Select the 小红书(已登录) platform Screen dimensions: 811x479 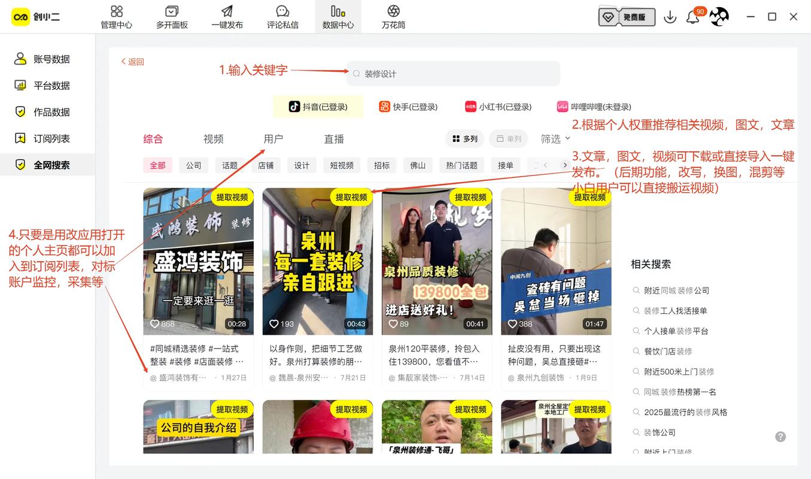(498, 107)
